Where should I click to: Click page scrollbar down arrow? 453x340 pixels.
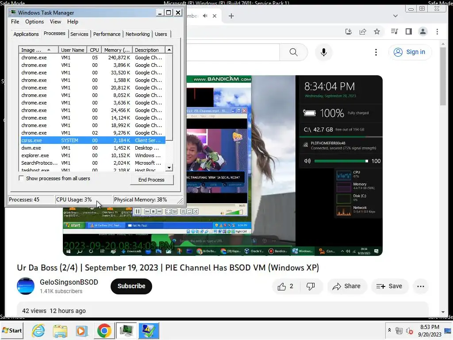(443, 312)
